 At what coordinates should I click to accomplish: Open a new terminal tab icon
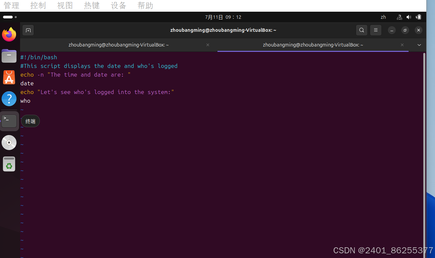point(28,30)
